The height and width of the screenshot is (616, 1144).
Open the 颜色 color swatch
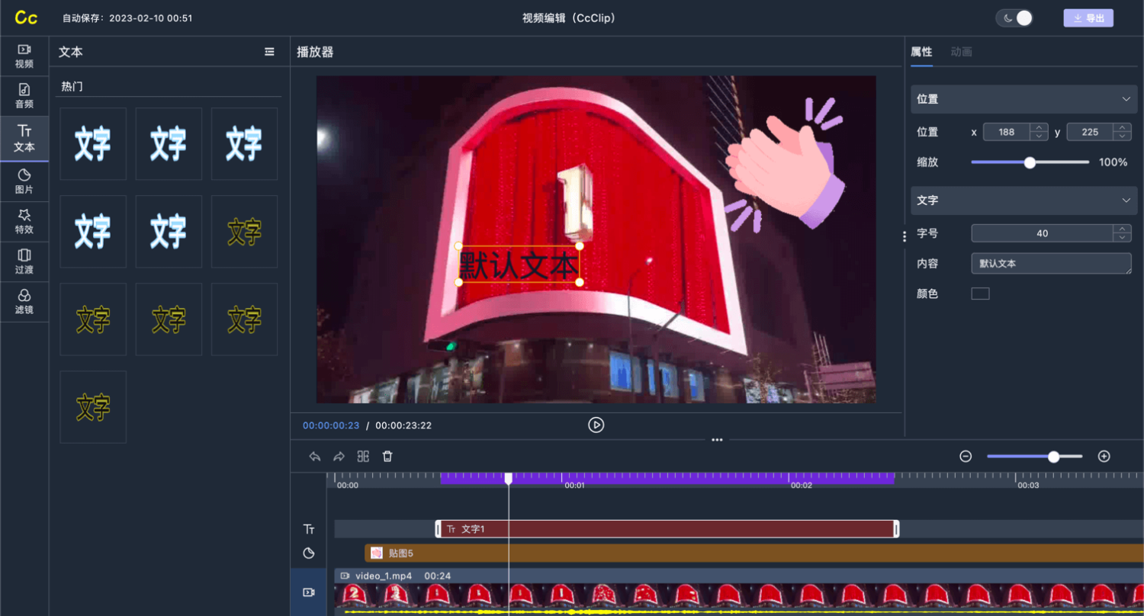click(980, 294)
